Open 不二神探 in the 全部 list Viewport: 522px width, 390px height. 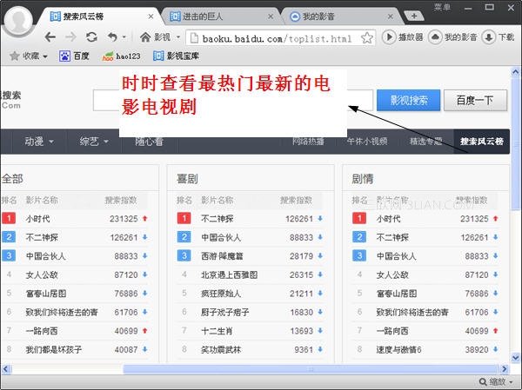click(x=42, y=237)
